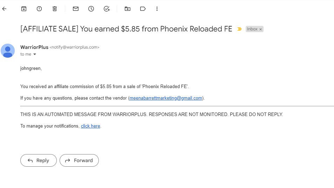Screen dimensions: 334x188
Task: Add this email to Tasks
Action: (107, 9)
